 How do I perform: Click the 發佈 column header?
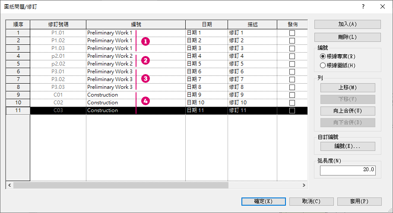click(292, 25)
